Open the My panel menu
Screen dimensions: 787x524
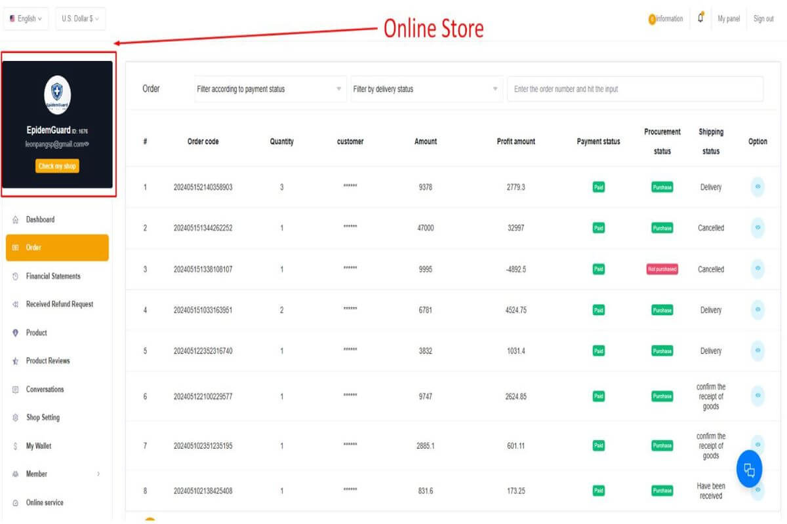coord(728,18)
